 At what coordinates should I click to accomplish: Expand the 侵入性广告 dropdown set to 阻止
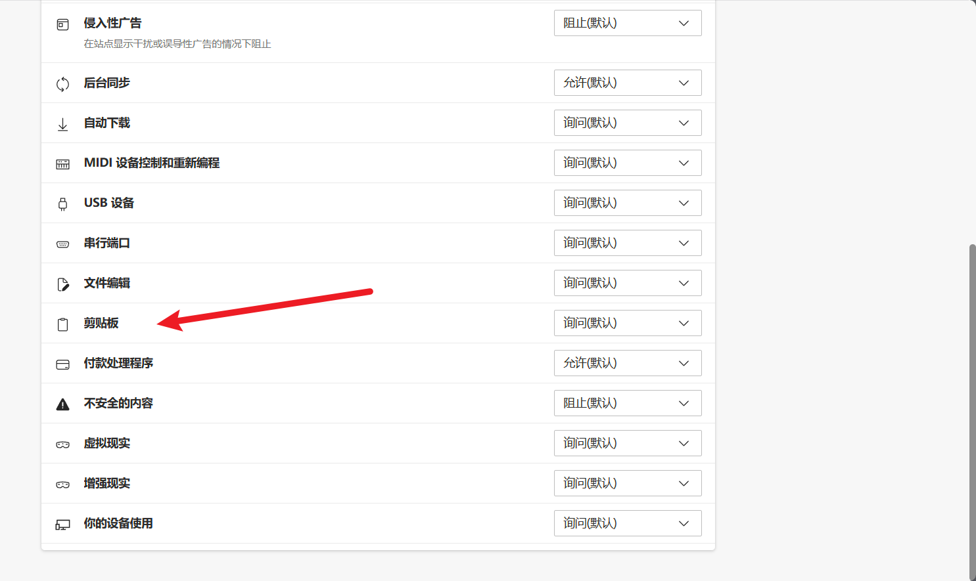point(627,23)
